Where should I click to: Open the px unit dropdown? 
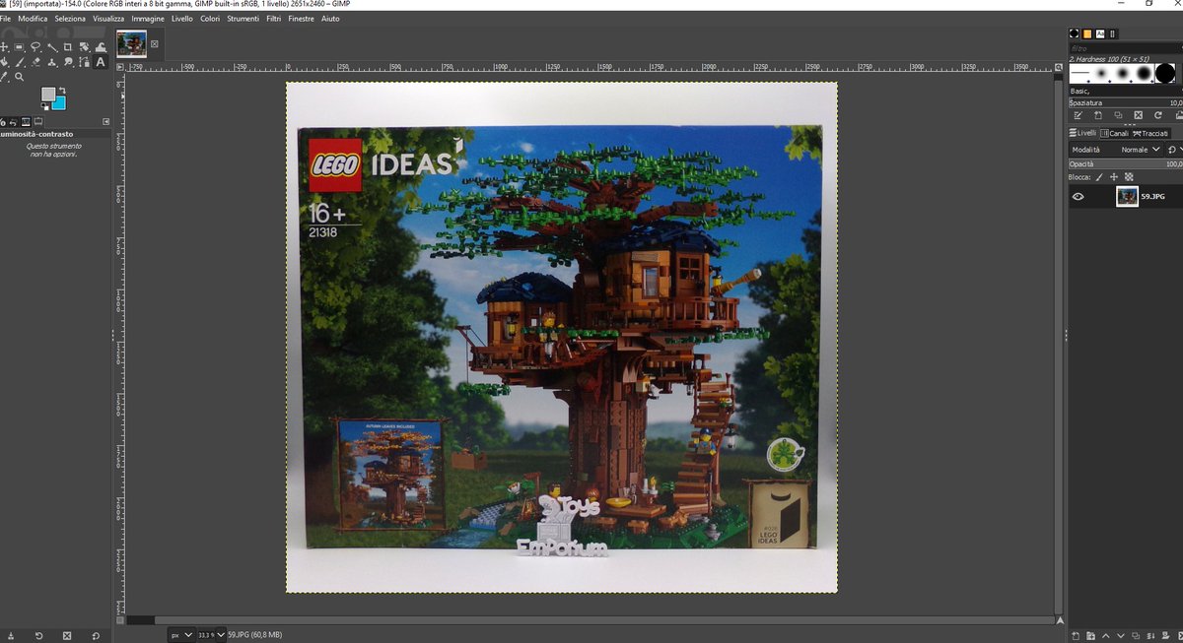point(181,635)
